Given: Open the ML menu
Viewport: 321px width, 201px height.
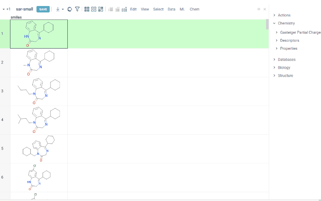Looking at the screenshot, I should [182, 9].
